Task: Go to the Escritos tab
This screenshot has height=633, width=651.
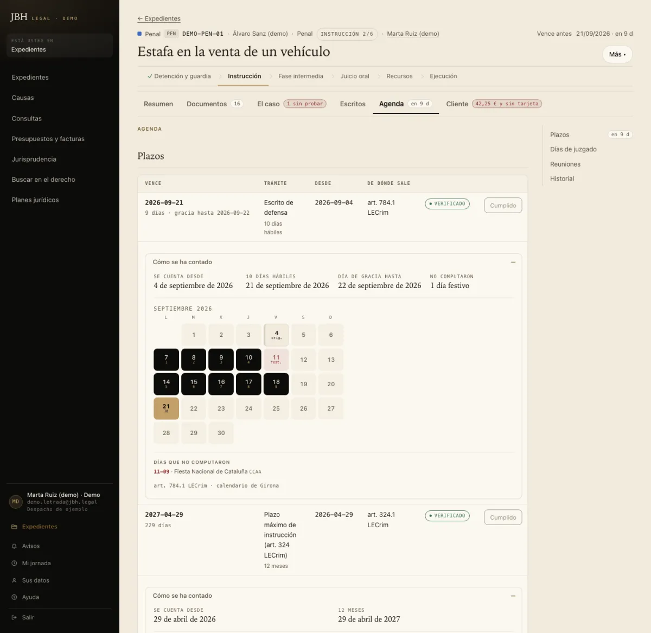Action: 353,104
